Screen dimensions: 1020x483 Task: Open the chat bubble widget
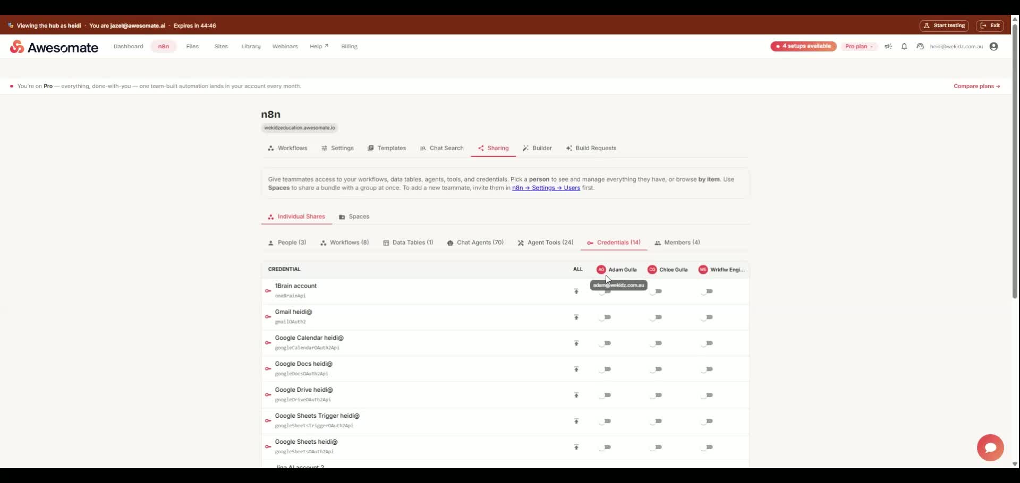pyautogui.click(x=990, y=448)
